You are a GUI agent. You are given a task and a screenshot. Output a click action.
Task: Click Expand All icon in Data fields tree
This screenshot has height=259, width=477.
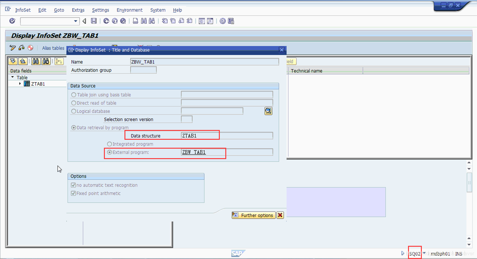point(13,61)
